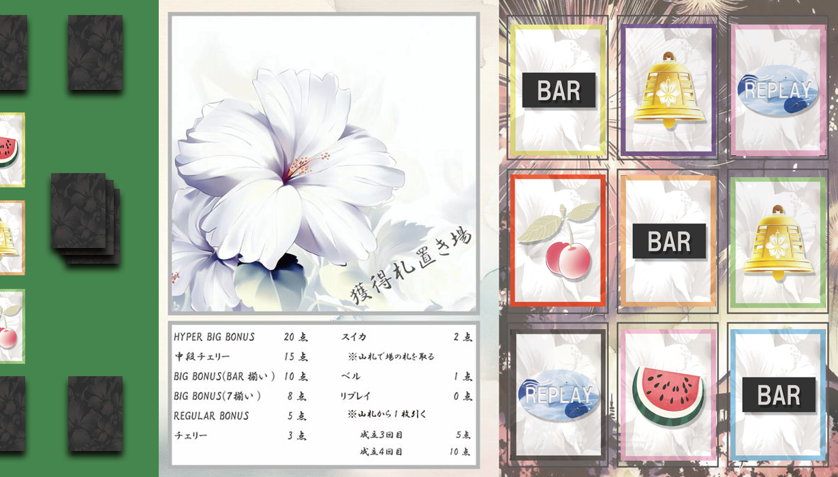
Task: Flip the fully visible face-down card at top
Action: point(95,52)
